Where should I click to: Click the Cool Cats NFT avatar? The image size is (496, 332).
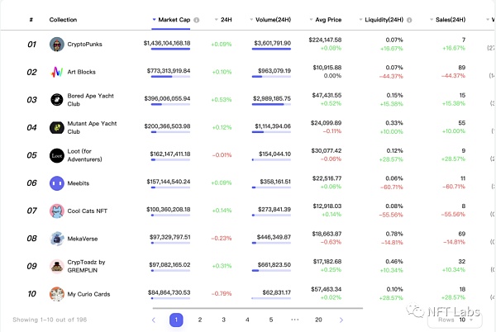click(x=56, y=211)
